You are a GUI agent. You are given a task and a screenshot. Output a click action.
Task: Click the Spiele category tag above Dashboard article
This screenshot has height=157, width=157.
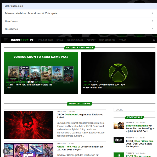click(60, 111)
